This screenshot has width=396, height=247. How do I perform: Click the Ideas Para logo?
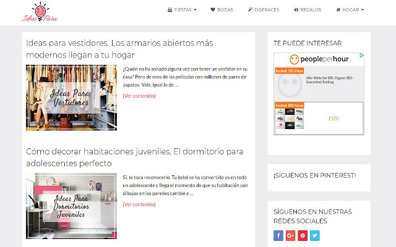click(x=40, y=12)
